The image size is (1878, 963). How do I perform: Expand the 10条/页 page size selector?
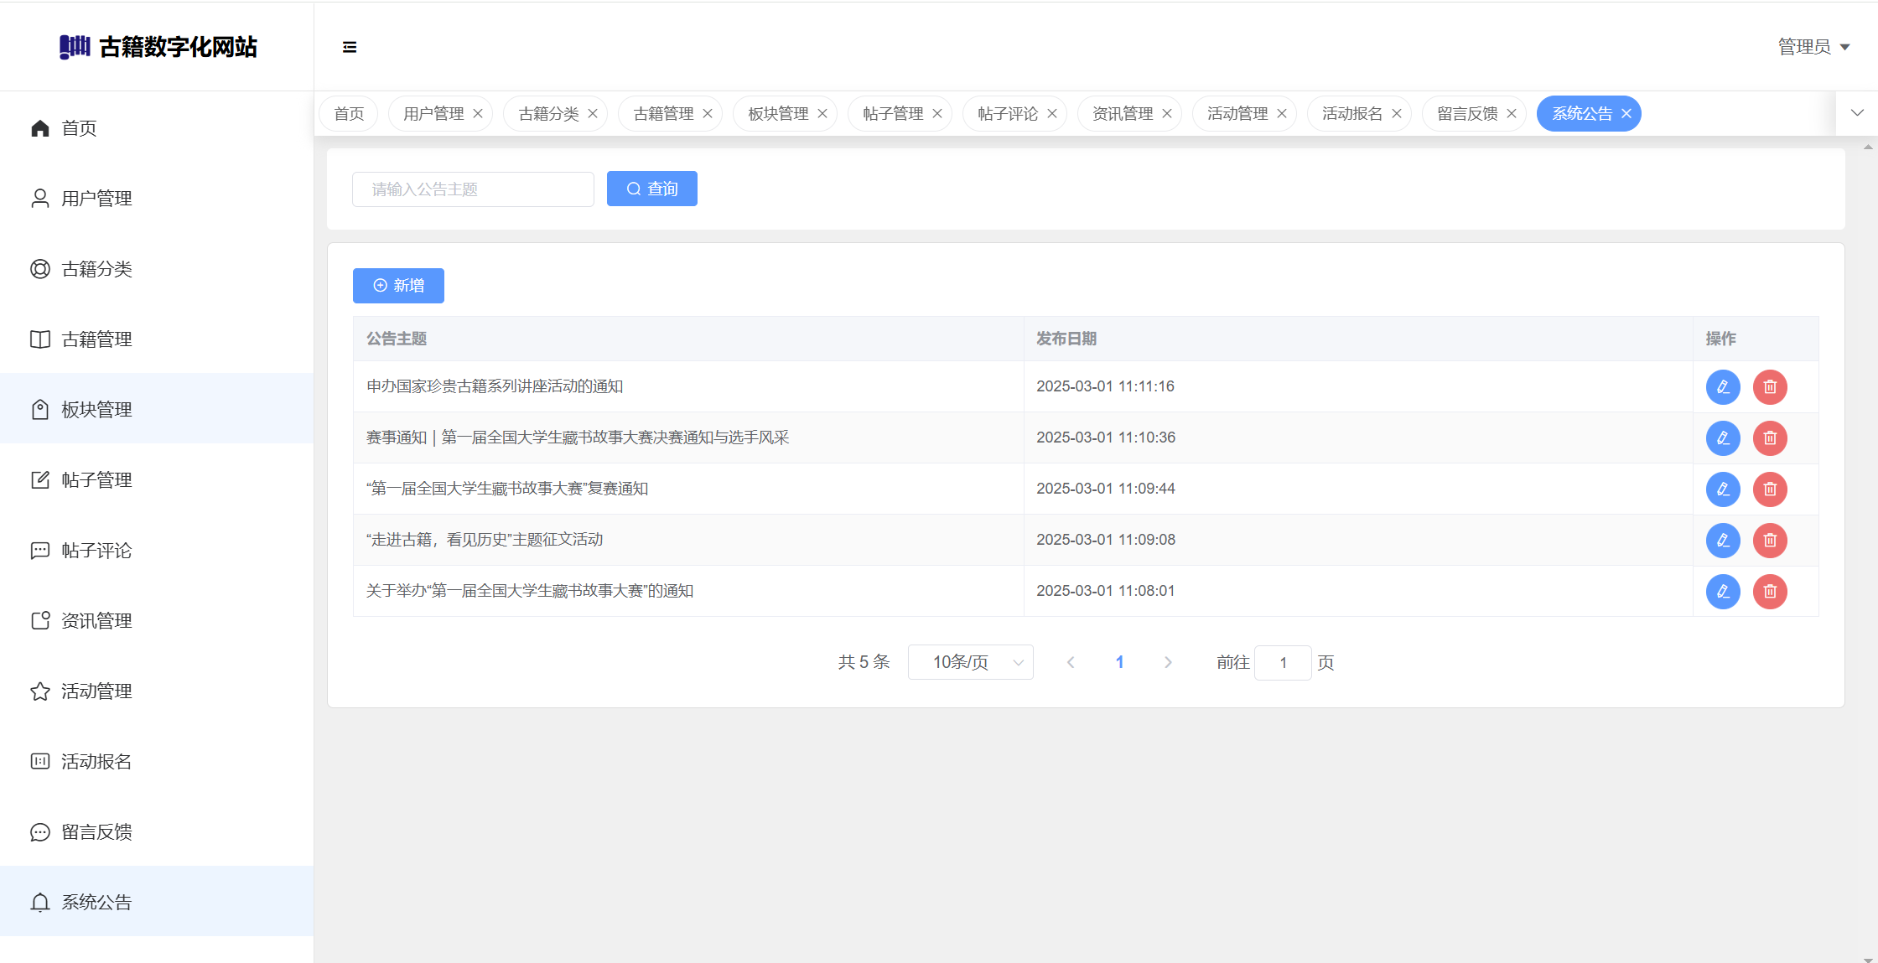(970, 662)
